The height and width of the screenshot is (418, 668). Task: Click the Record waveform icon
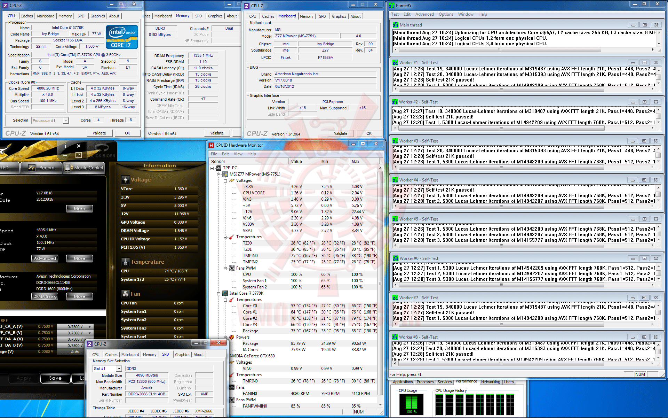coord(32,168)
